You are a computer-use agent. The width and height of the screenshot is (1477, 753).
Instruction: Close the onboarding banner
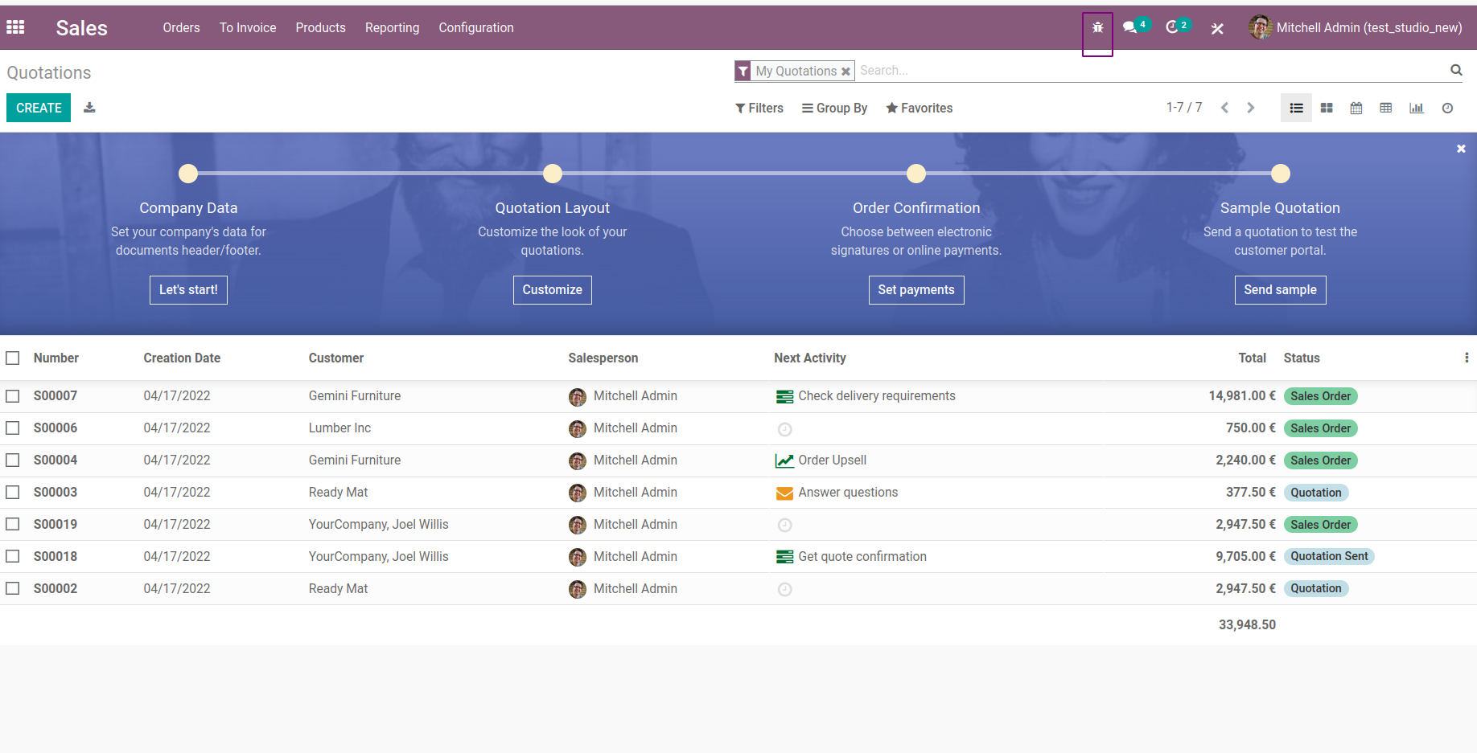pos(1461,149)
